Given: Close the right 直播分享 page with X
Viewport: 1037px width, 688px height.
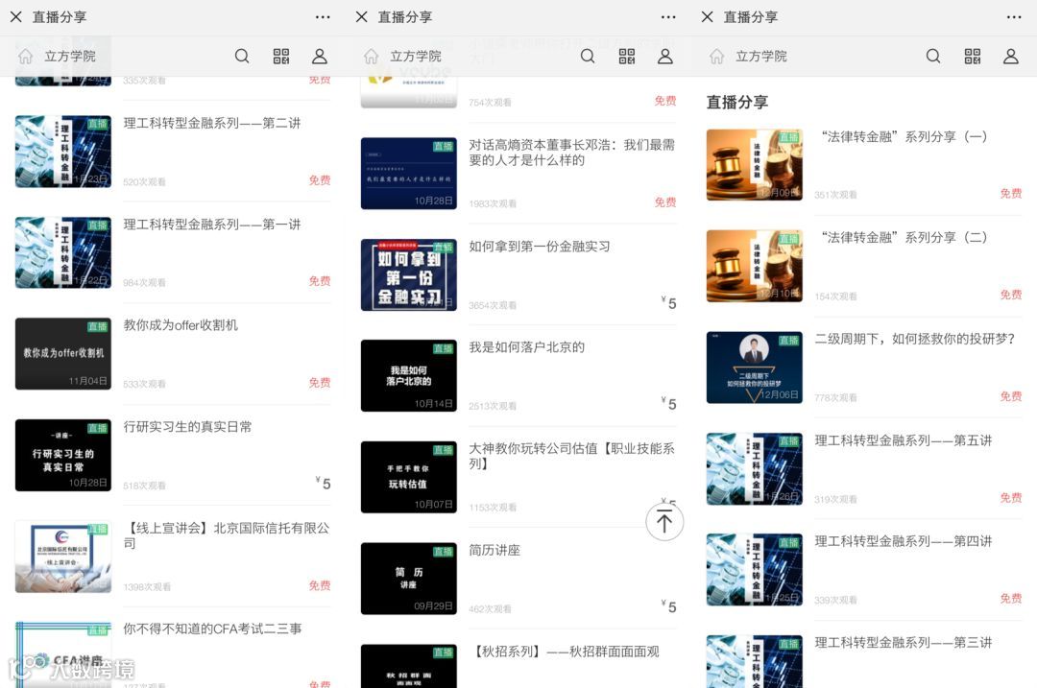Looking at the screenshot, I should click(707, 16).
